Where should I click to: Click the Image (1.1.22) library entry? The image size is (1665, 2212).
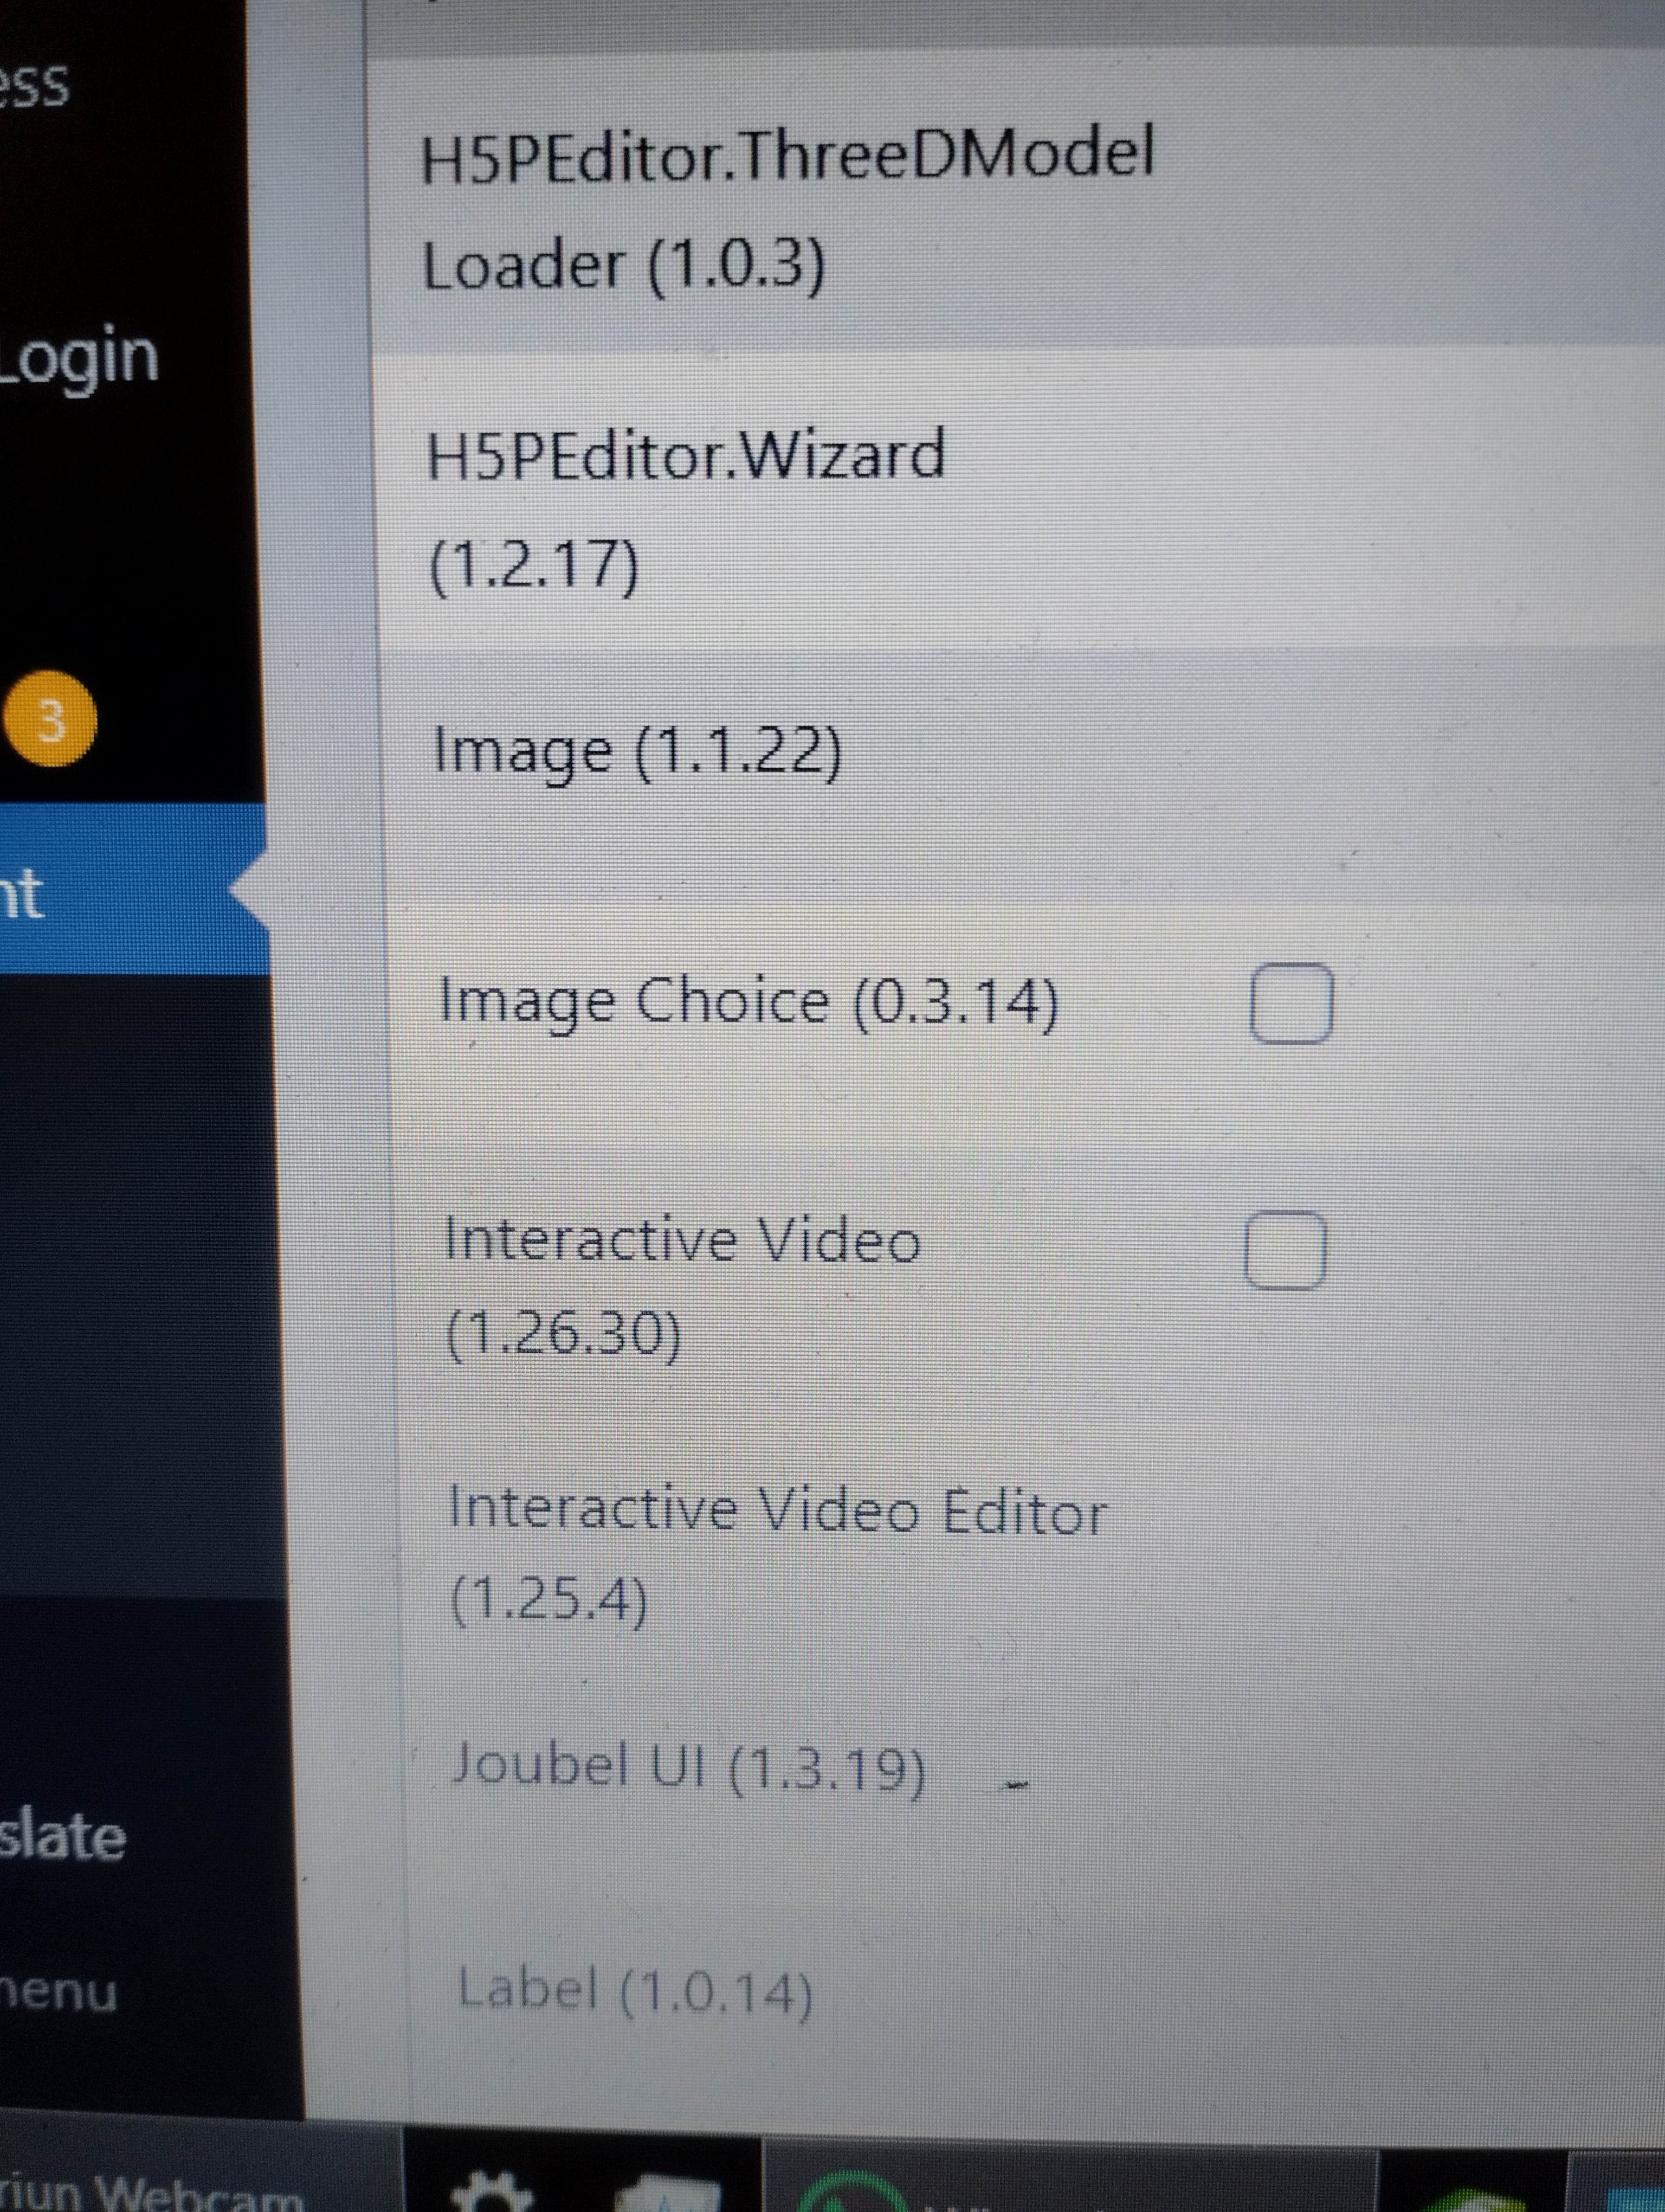(x=637, y=750)
